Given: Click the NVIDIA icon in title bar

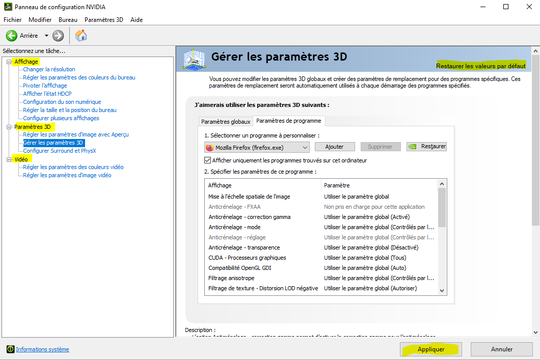Looking at the screenshot, I should 8,7.
